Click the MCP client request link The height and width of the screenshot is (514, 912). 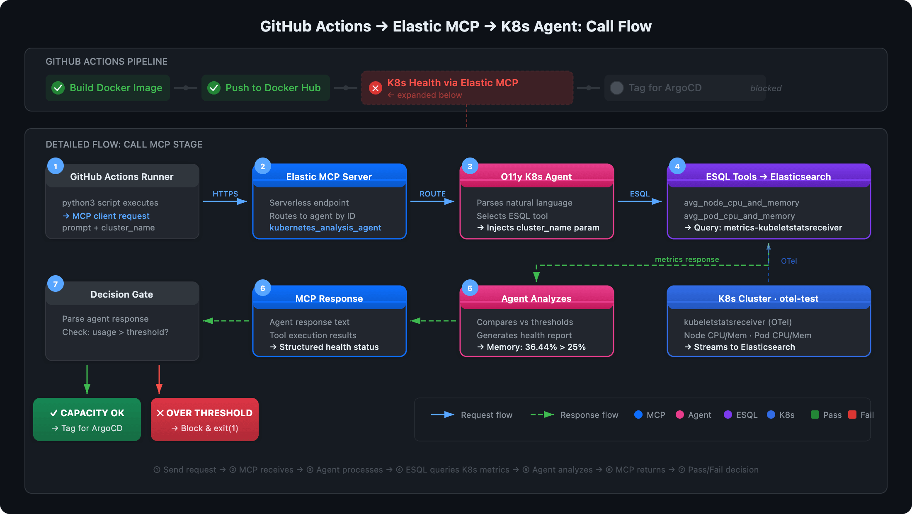point(110,216)
